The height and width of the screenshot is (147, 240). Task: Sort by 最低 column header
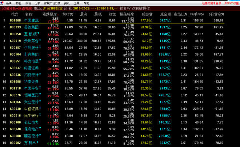pos(98,15)
